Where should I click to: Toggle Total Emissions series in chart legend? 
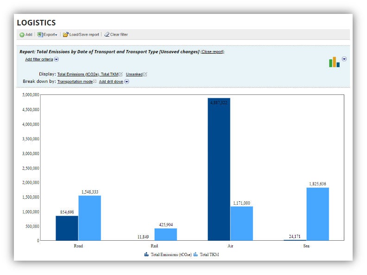[x=146, y=254]
